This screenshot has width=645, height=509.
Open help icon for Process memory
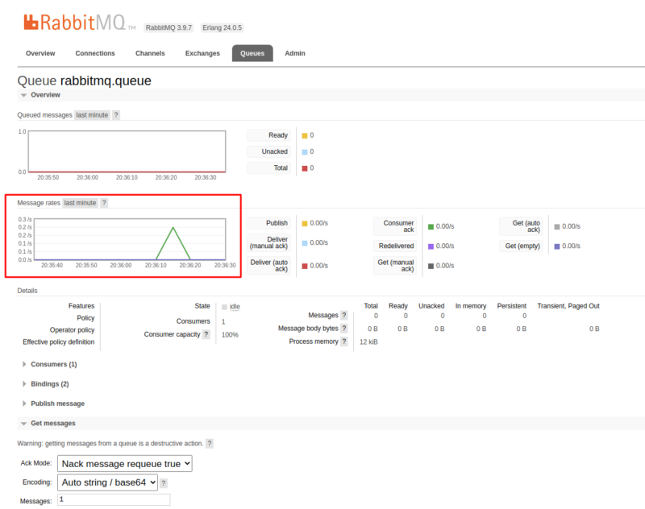(344, 341)
